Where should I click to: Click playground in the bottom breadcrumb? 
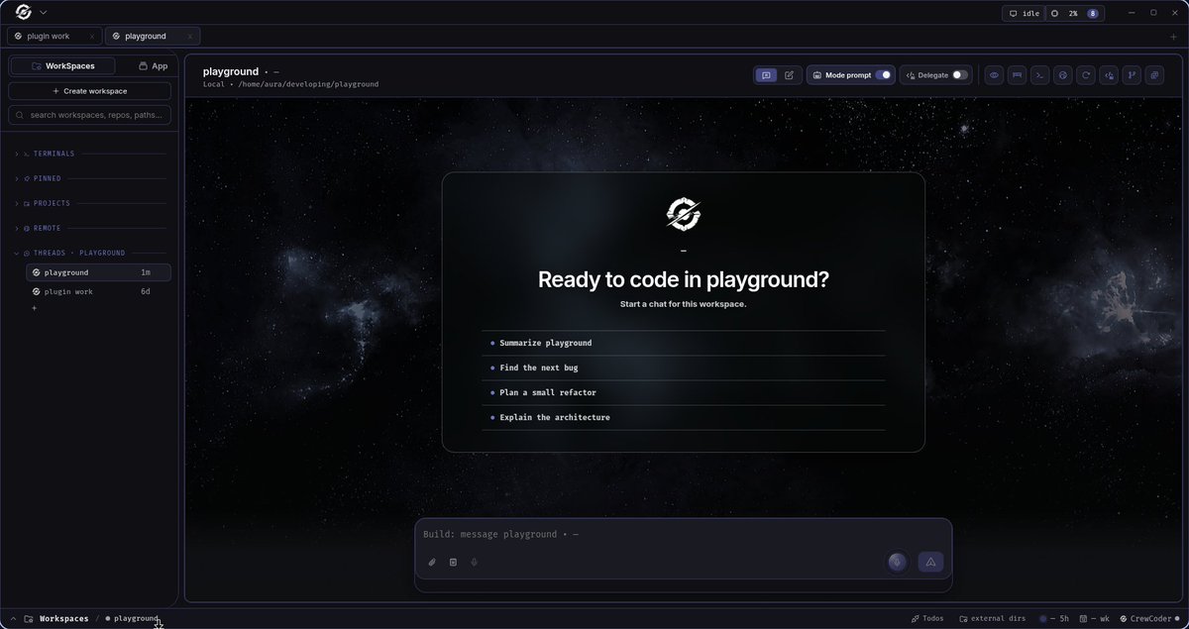click(136, 618)
